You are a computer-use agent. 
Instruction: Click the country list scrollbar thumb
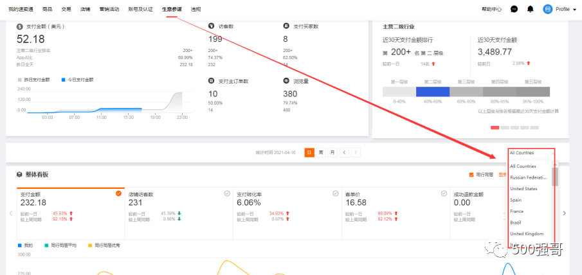click(x=555, y=177)
